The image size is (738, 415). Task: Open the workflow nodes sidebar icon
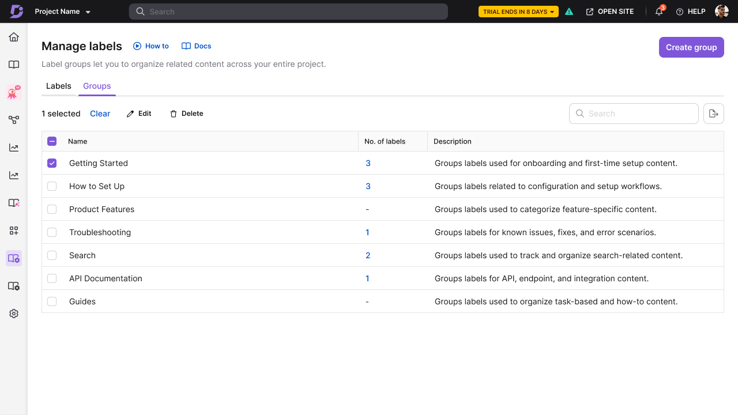[x=14, y=120]
